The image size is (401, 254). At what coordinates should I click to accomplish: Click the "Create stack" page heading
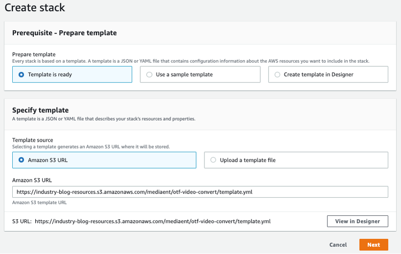(x=35, y=8)
